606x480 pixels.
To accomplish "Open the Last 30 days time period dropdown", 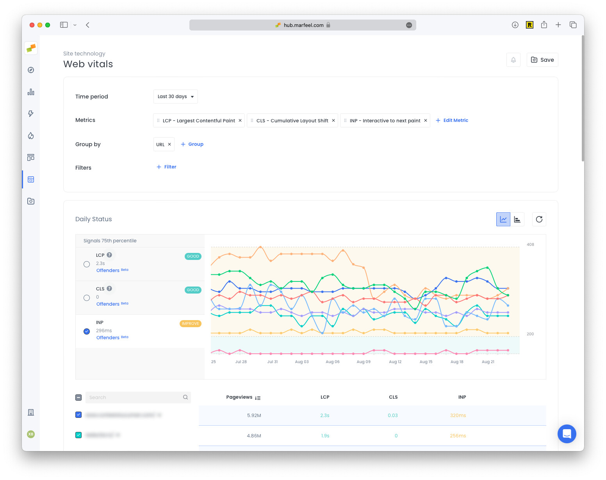I will 175,97.
